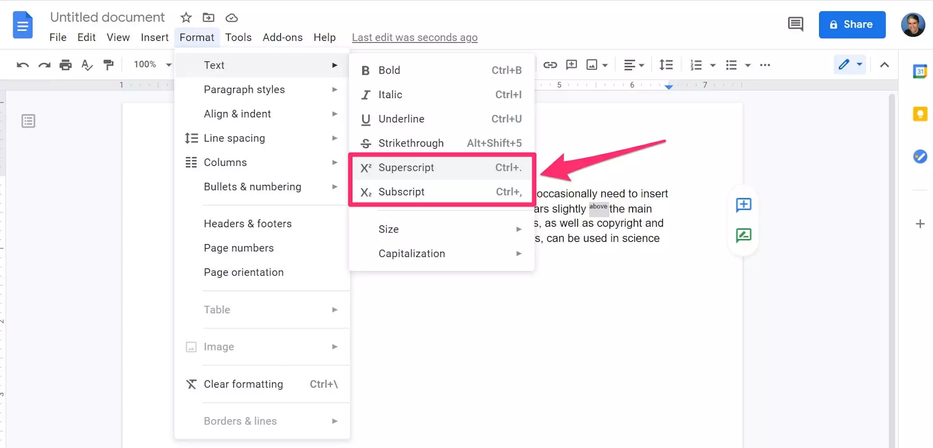Viewport: 933px width, 448px height.
Task: Open Google Keep side panel icon
Action: [x=920, y=114]
